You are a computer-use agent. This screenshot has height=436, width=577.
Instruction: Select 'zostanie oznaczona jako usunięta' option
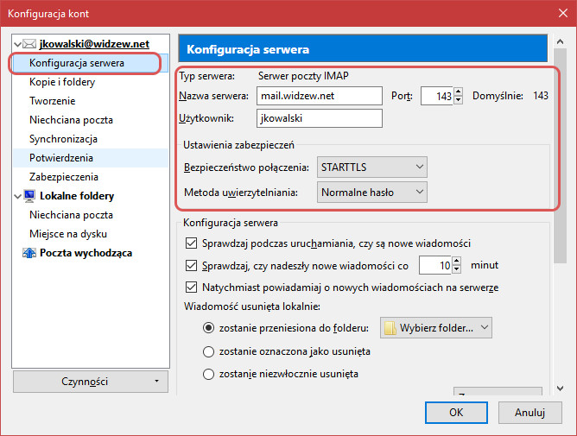pos(208,351)
